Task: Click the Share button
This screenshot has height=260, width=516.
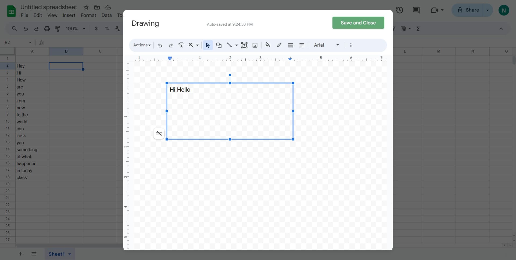Action: (x=471, y=10)
